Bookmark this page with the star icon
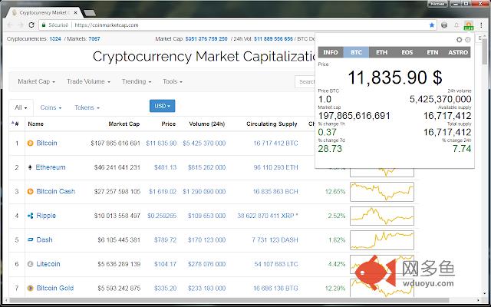Image resolution: width=491 pixels, height=307 pixels. pyautogui.click(x=432, y=25)
